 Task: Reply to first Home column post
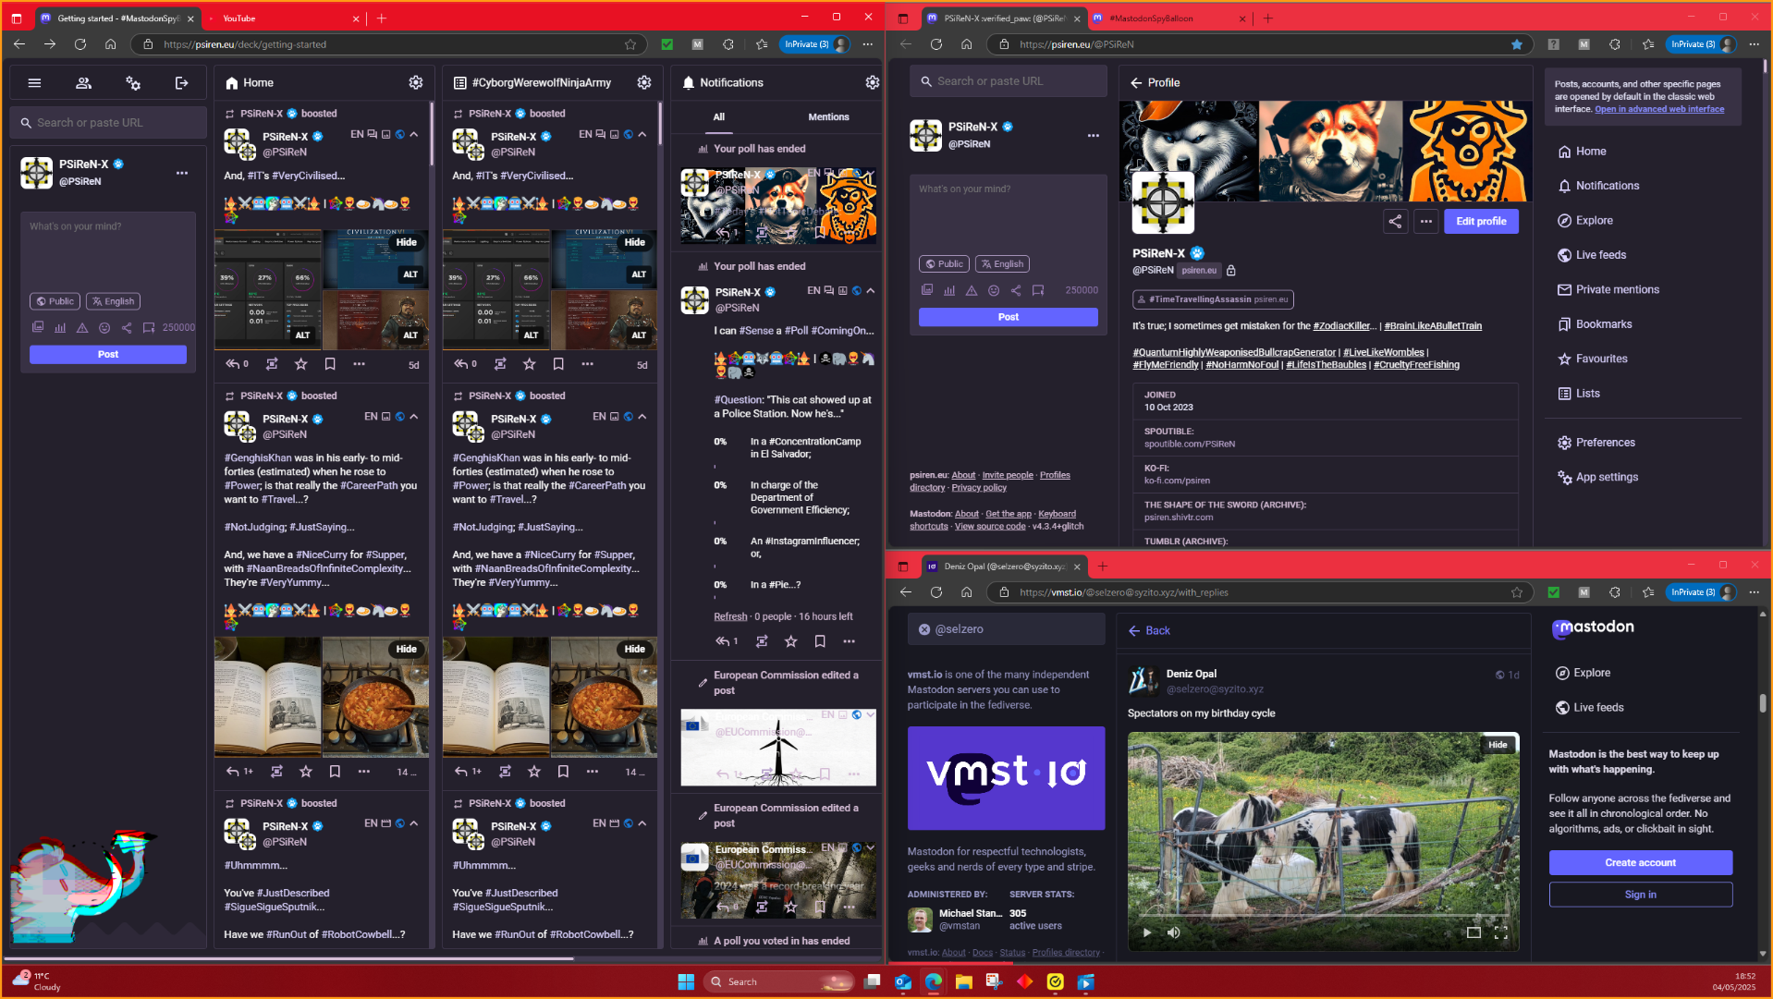tap(233, 364)
